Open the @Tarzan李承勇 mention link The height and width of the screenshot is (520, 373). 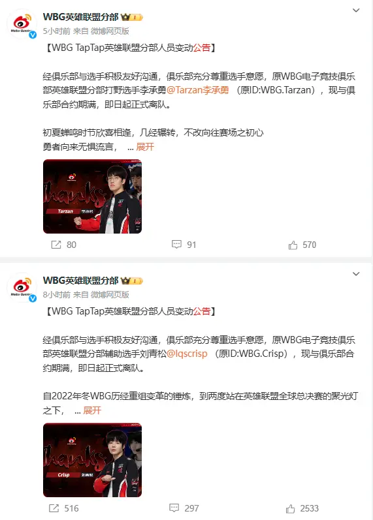click(x=198, y=90)
